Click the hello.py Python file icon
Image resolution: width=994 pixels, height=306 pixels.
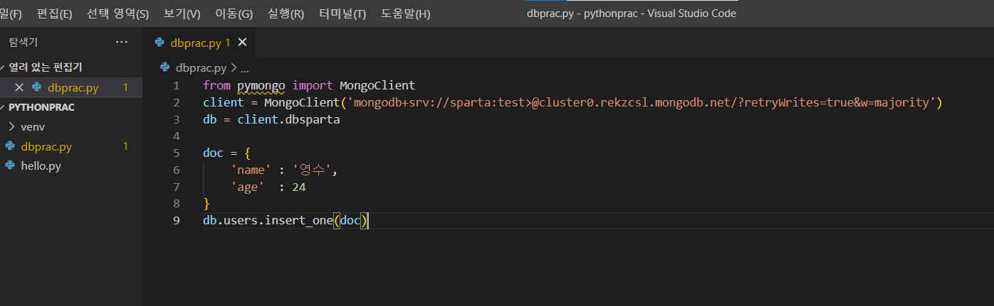click(10, 165)
